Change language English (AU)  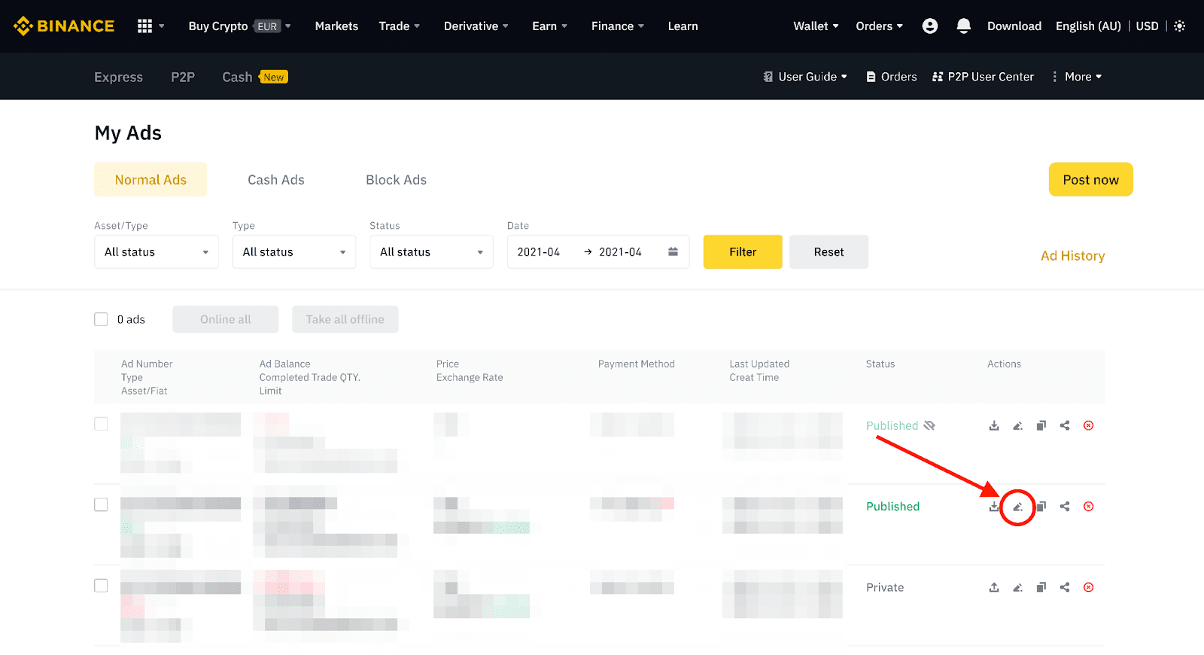[x=1088, y=26]
